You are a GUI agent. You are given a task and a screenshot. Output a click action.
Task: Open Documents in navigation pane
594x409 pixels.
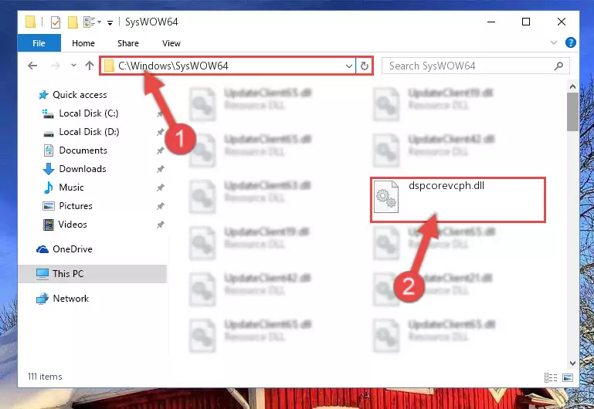coord(83,150)
